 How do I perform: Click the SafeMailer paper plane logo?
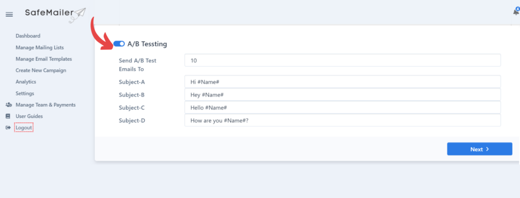pyautogui.click(x=55, y=14)
